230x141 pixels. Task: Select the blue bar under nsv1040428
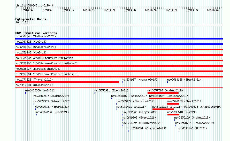tap(119, 44)
